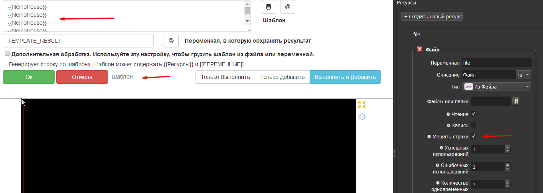Click the @ button beside the template box
Image resolution: width=543 pixels, height=193 pixels.
point(288,7)
